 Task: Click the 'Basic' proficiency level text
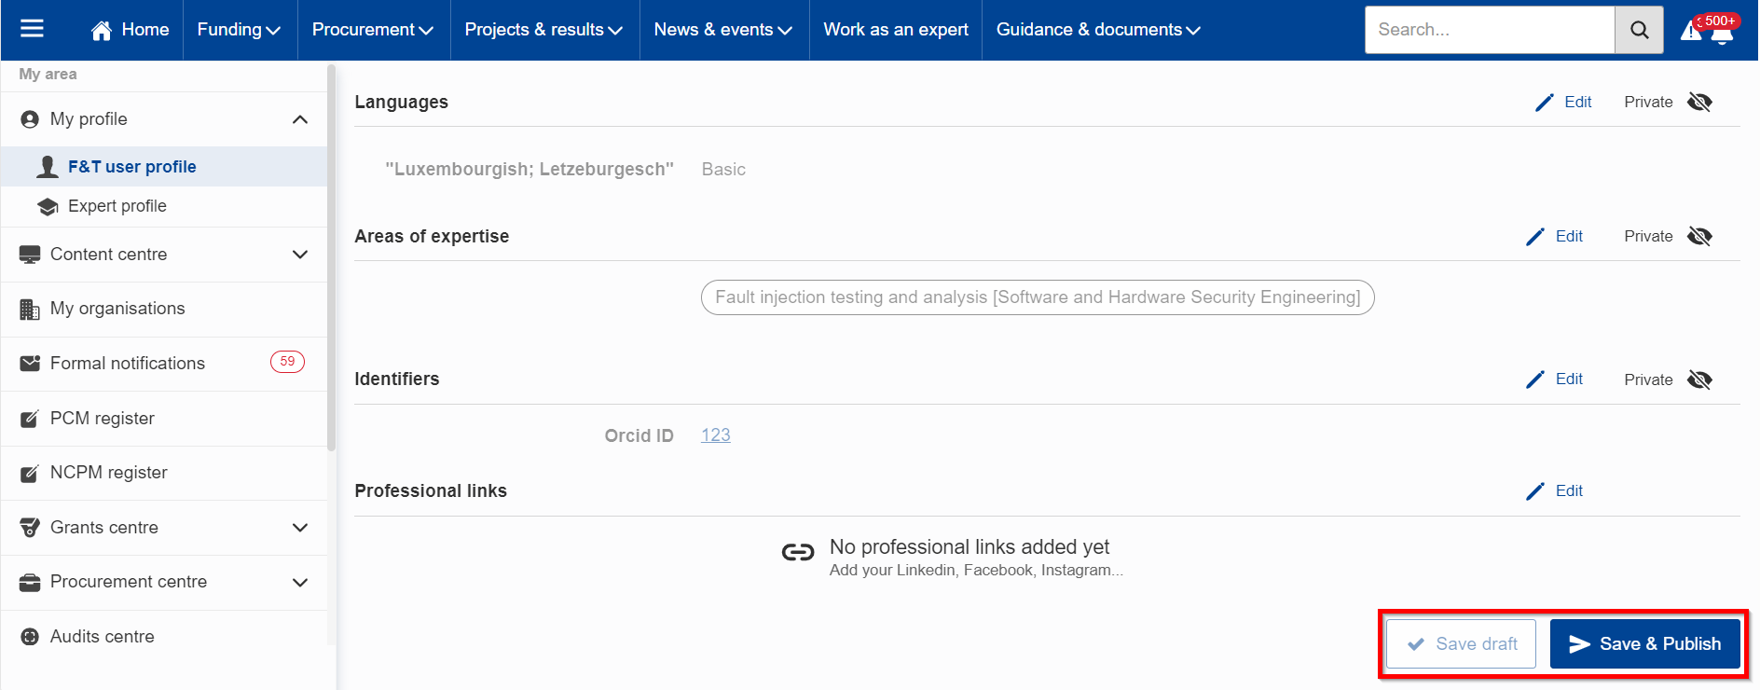click(723, 170)
